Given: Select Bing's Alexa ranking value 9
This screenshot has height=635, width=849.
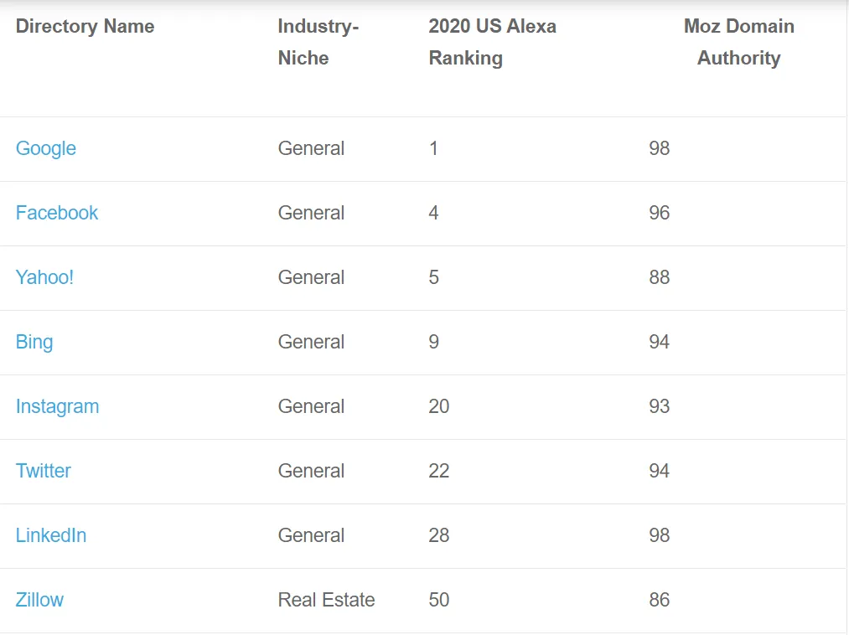Looking at the screenshot, I should point(433,342).
